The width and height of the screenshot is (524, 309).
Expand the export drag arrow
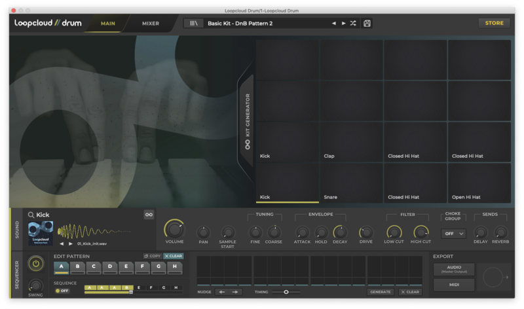coord(506,278)
